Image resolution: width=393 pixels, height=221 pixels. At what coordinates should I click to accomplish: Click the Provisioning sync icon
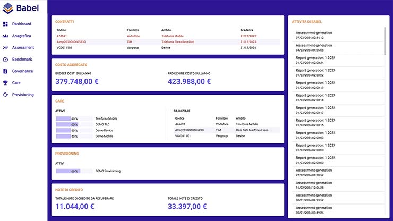click(x=5, y=95)
